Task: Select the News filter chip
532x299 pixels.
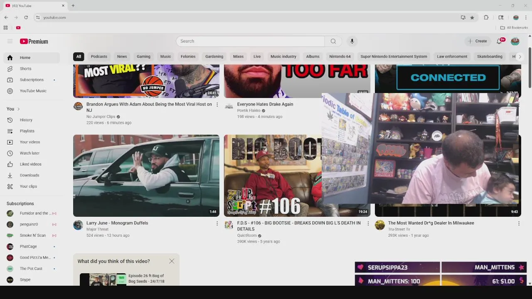Action: pyautogui.click(x=122, y=56)
